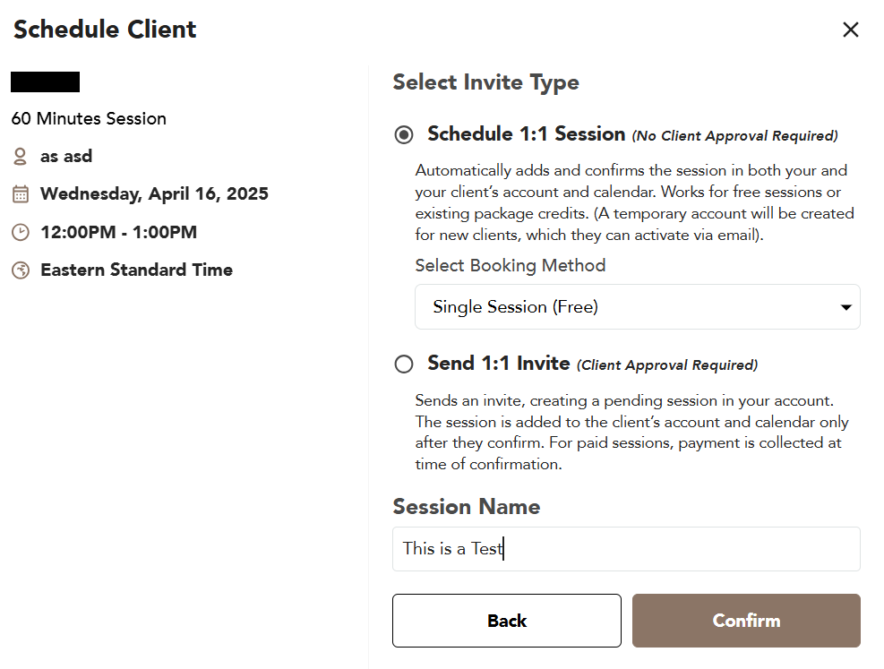Choose the Send 1:1 Invite radio button
The width and height of the screenshot is (884, 669).
point(404,364)
